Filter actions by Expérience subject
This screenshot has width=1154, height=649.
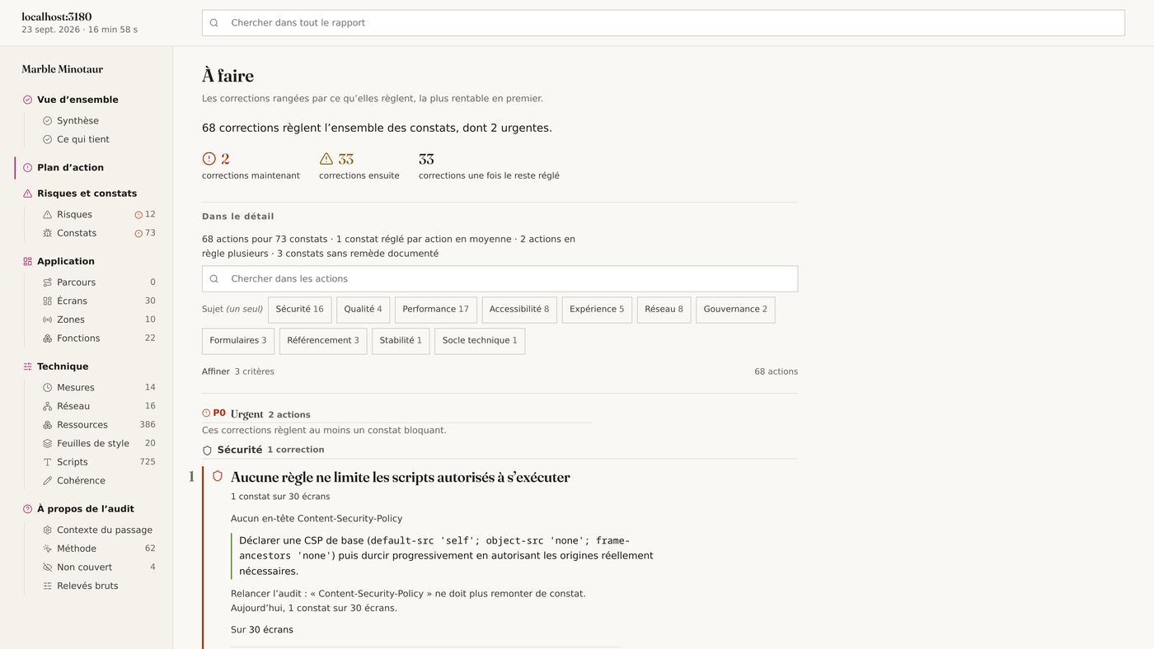[x=597, y=310]
